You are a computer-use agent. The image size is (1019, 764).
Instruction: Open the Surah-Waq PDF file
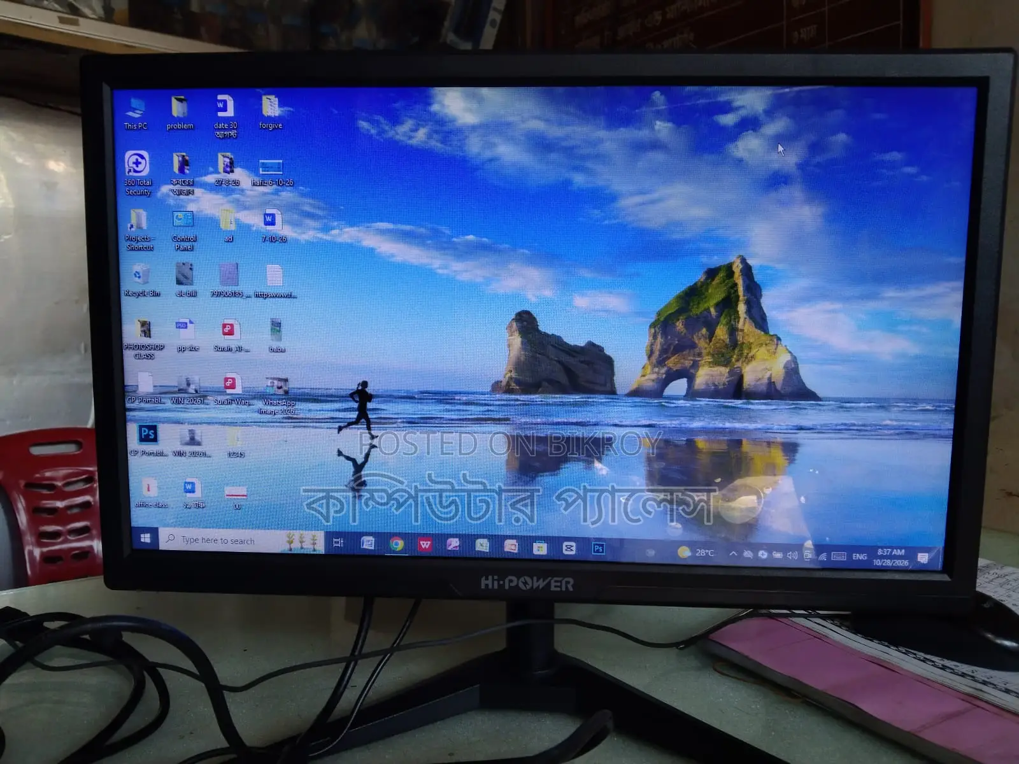(x=232, y=390)
